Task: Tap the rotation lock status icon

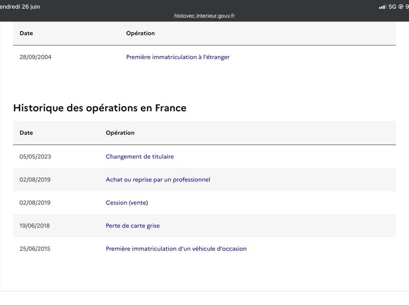Action: click(x=401, y=7)
